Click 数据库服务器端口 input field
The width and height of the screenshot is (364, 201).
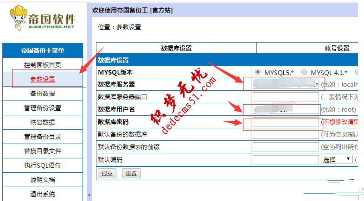point(286,97)
